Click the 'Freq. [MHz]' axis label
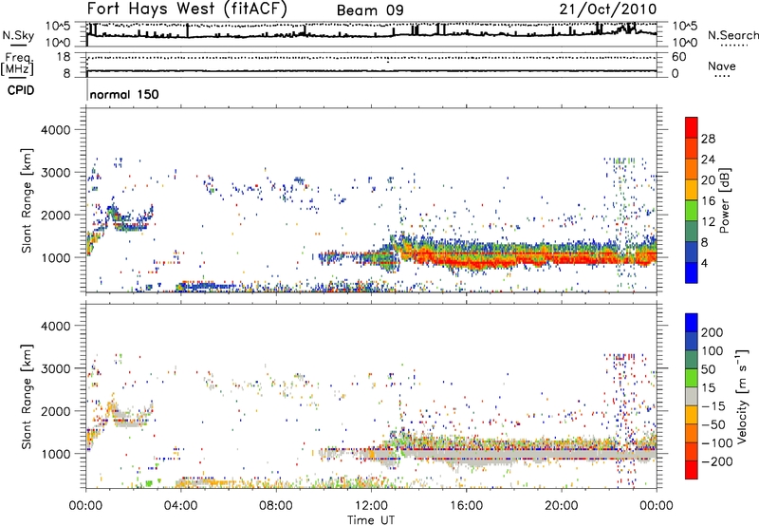 pos(17,64)
